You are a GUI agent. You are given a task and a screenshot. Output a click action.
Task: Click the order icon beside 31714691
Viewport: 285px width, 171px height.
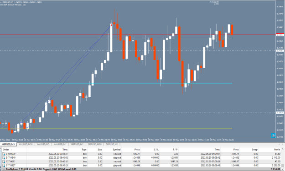pos(4,161)
